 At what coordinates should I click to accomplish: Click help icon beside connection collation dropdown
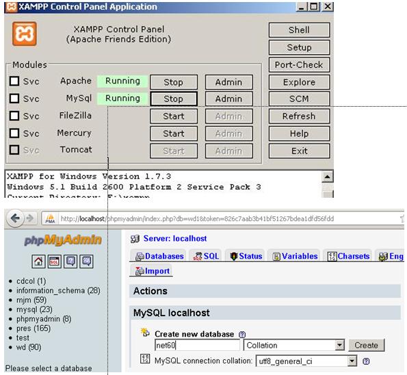366,361
